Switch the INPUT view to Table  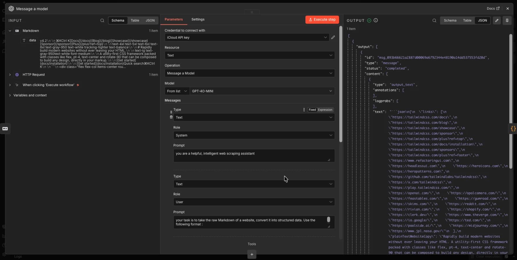coord(135,20)
